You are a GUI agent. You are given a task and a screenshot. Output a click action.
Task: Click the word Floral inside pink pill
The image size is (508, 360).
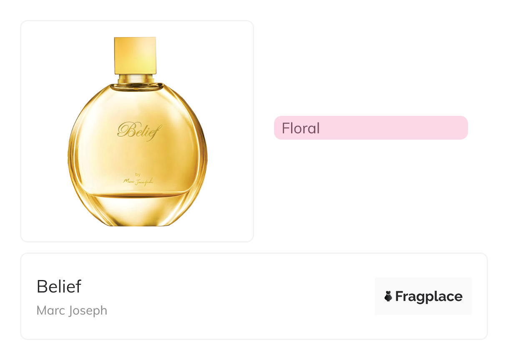[x=301, y=128]
